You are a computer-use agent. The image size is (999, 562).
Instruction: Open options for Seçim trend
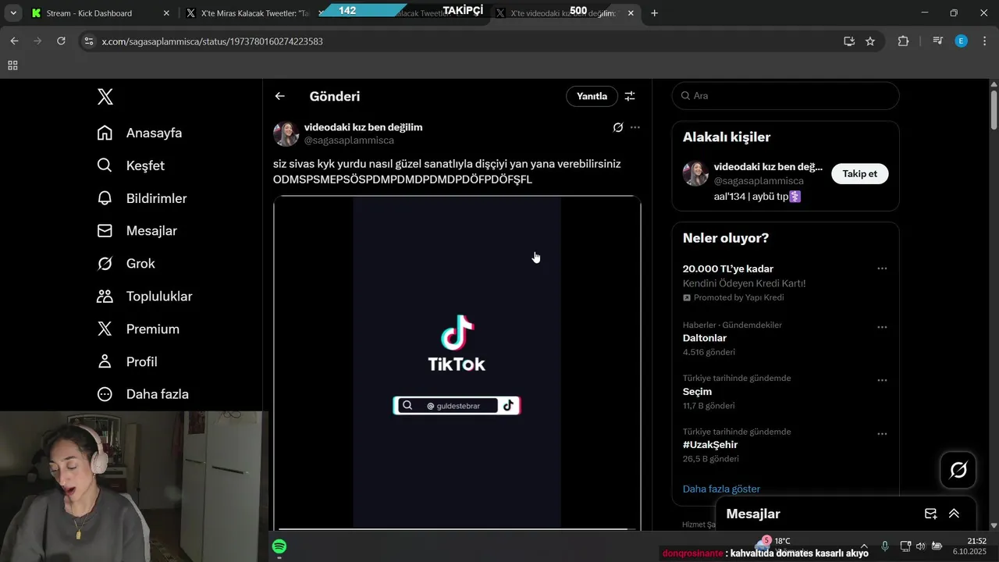(x=882, y=380)
